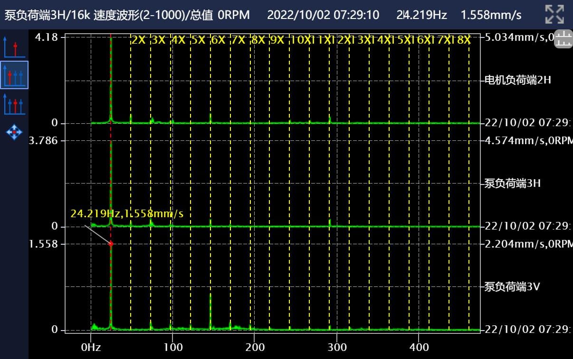Click the 泵负荷端3V channel label
Image resolution: width=573 pixels, height=359 pixels.
[x=512, y=286]
